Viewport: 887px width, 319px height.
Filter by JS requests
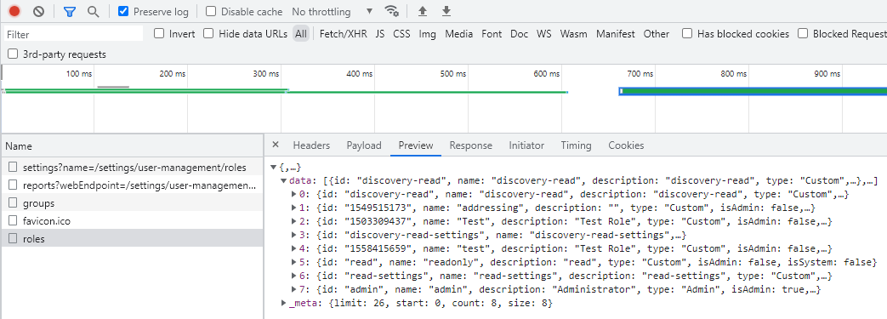tap(380, 34)
